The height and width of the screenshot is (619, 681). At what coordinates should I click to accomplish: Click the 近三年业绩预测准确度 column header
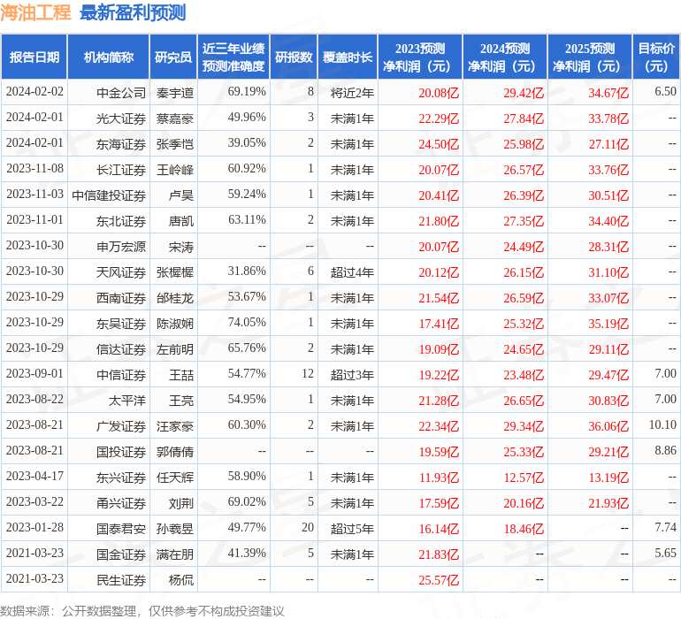[233, 57]
